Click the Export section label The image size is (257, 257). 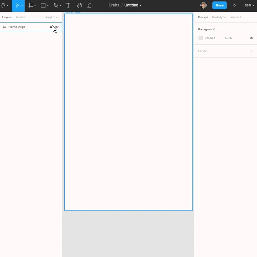tap(203, 51)
